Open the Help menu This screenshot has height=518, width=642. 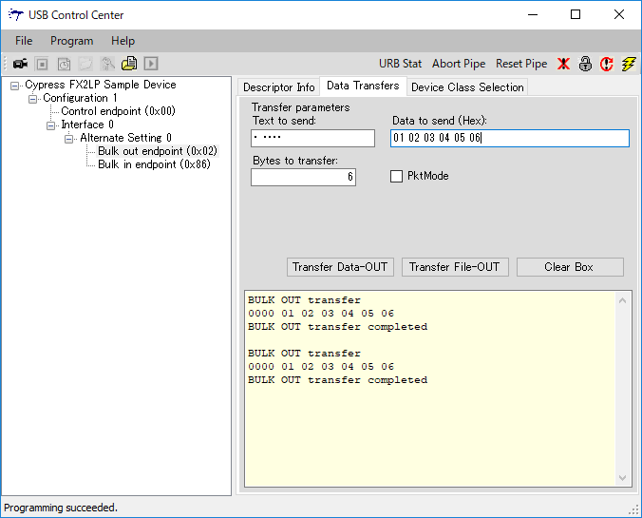[x=123, y=41]
